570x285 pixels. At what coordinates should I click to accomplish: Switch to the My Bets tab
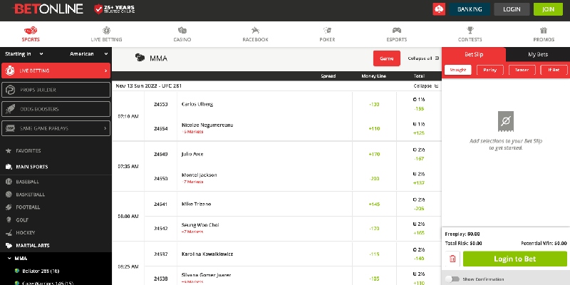[538, 55]
